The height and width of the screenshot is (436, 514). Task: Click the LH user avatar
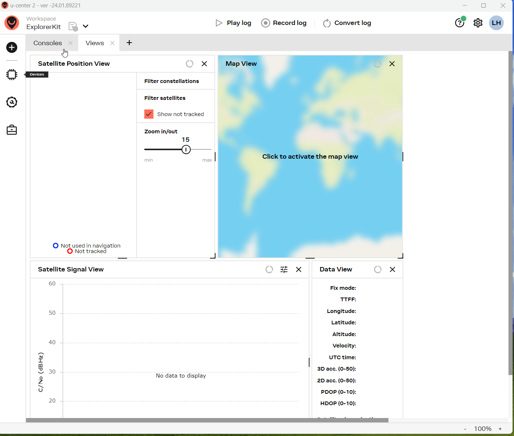pyautogui.click(x=496, y=23)
